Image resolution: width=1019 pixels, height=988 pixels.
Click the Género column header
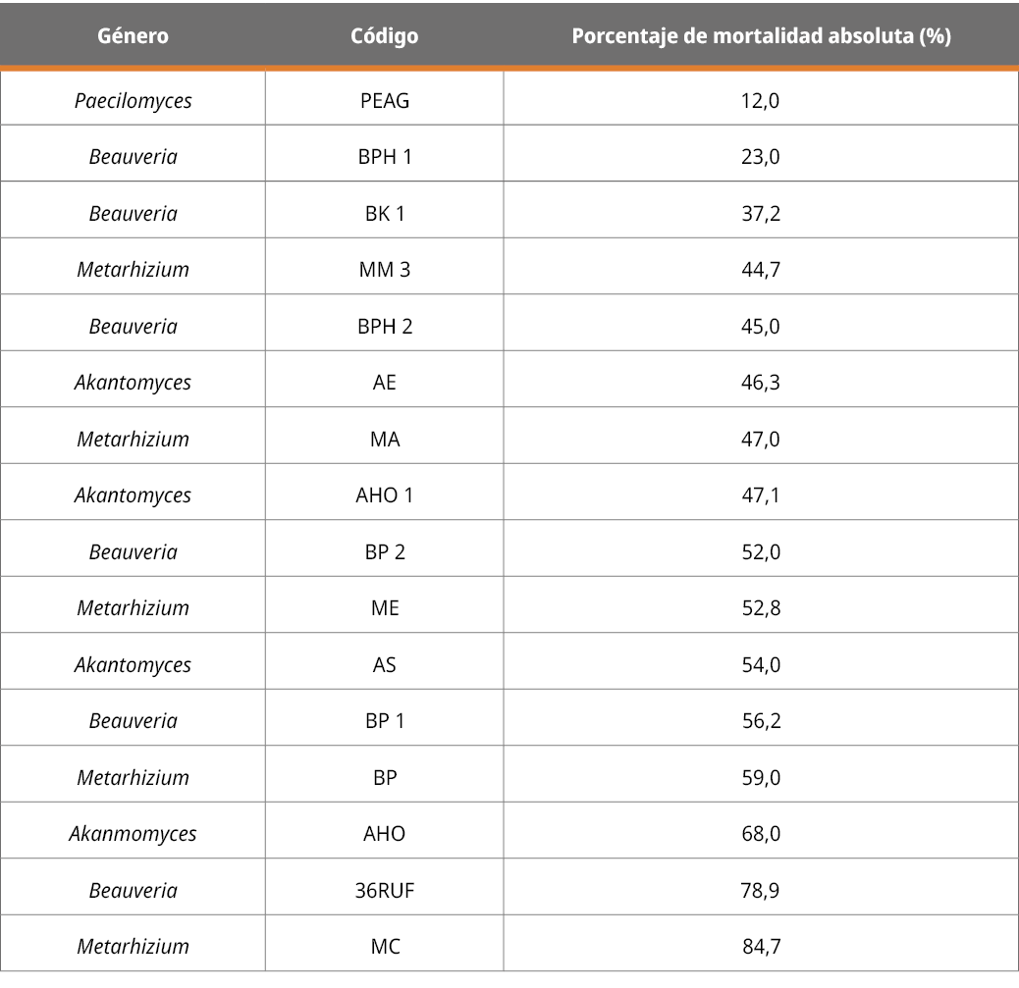coord(133,36)
